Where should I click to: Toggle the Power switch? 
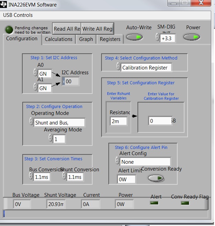(x=192, y=37)
